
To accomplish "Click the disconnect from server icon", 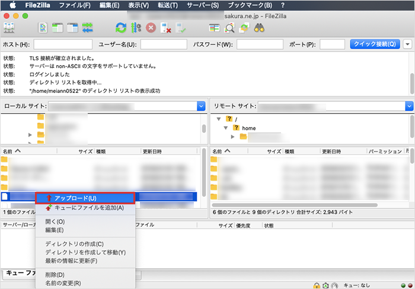I will (167, 27).
